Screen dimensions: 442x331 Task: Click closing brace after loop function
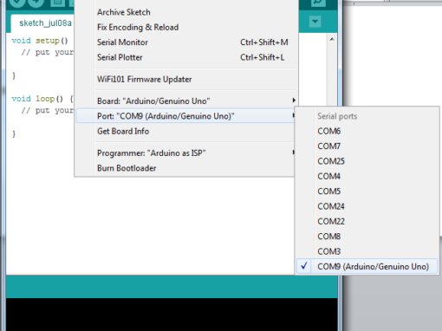14,133
